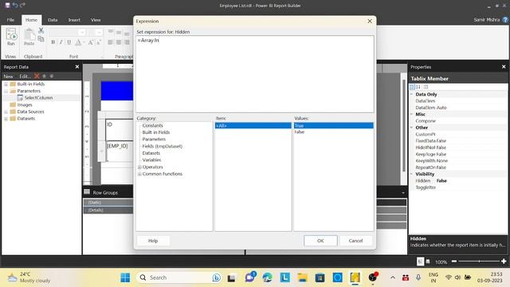Select Constants category
The height and width of the screenshot is (287, 510).
click(x=152, y=125)
